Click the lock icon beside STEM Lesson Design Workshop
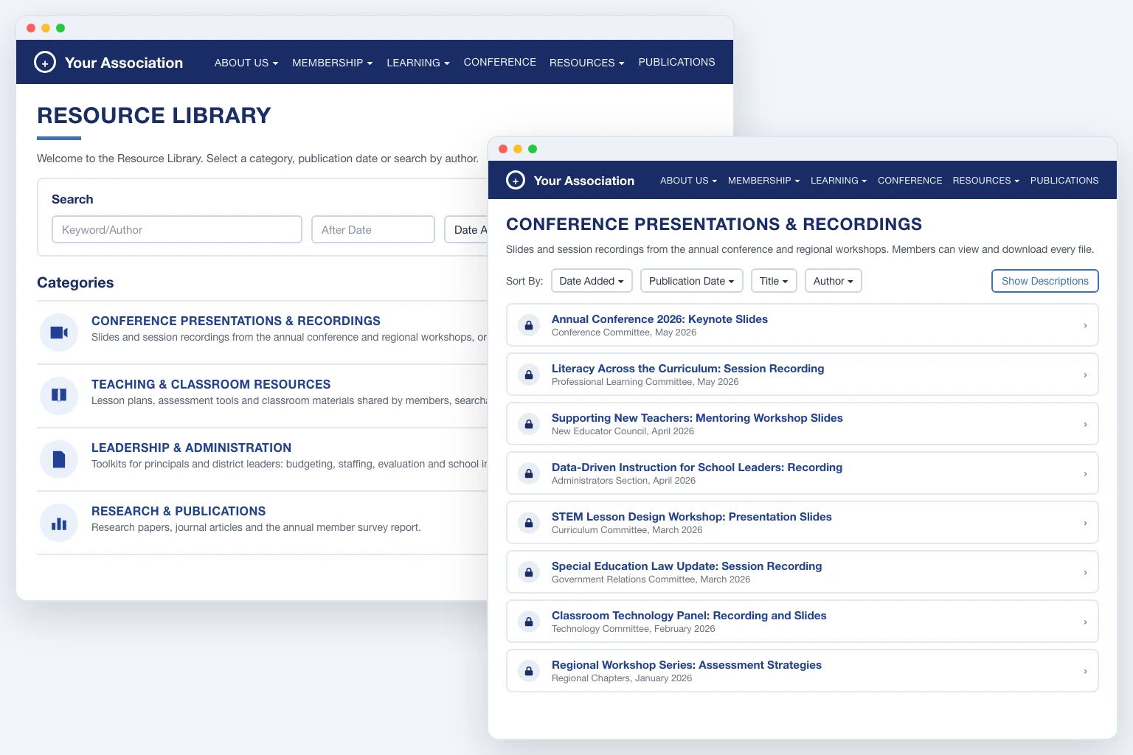The width and height of the screenshot is (1133, 755). pos(529,523)
